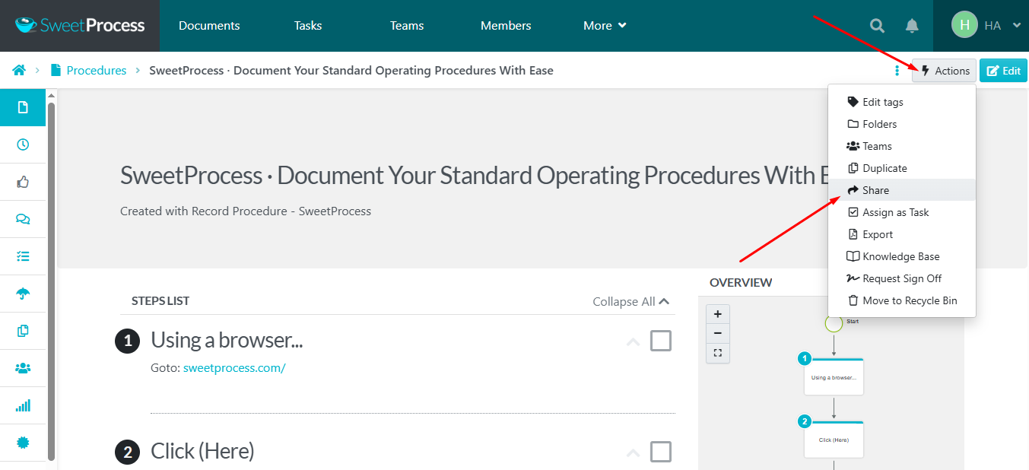
Task: Tick the checkbox for step 1
Action: coord(661,341)
